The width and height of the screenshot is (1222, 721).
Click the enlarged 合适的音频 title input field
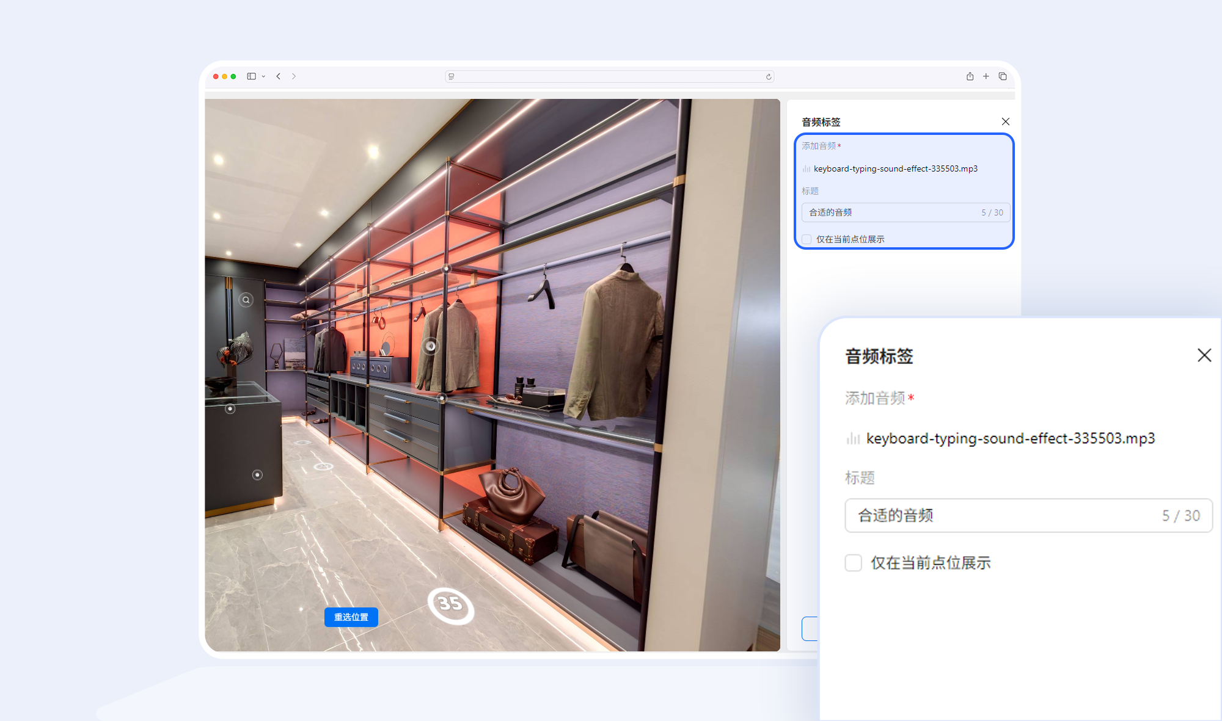[1028, 515]
